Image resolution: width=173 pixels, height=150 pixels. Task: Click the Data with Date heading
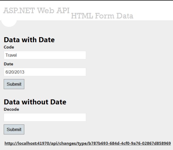[29, 40]
